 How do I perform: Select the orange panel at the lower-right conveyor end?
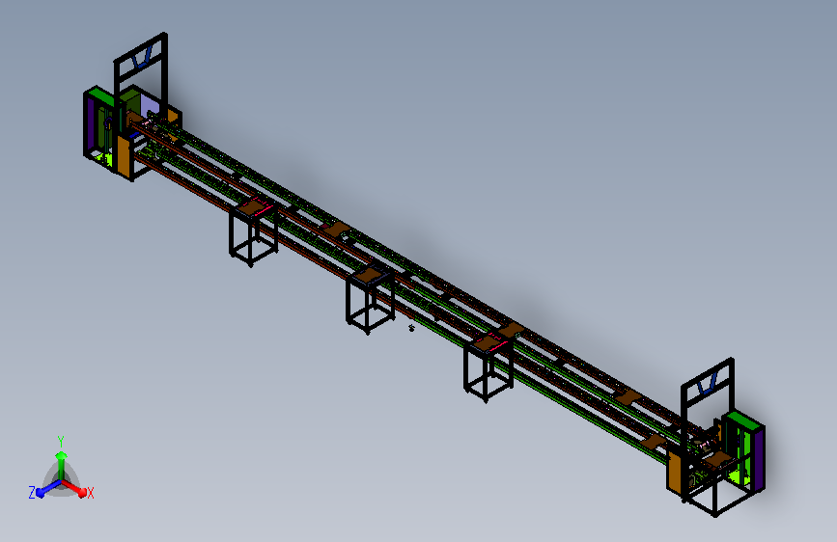[675, 471]
